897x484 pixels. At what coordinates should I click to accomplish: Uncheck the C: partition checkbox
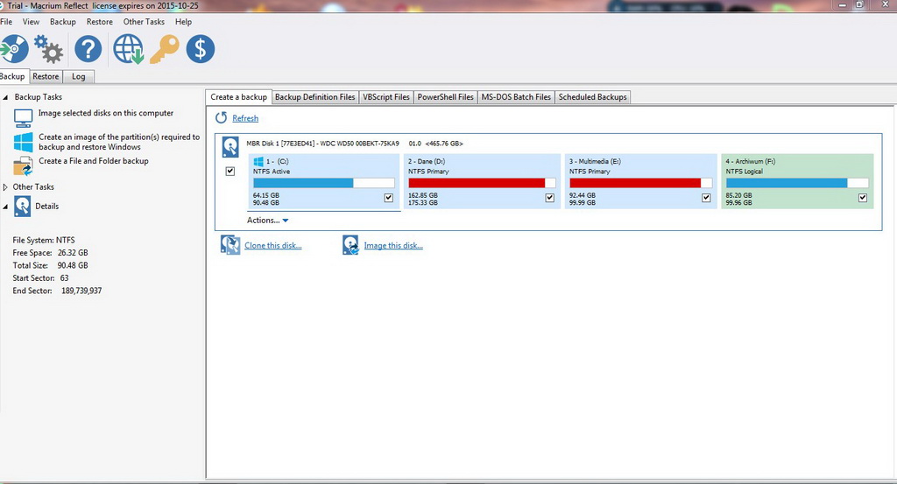[x=389, y=198]
